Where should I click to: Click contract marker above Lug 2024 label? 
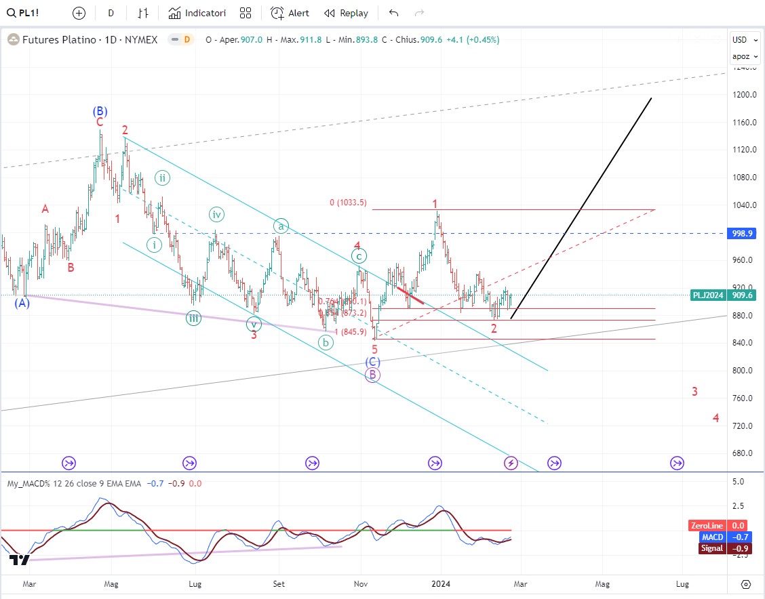[x=678, y=463]
